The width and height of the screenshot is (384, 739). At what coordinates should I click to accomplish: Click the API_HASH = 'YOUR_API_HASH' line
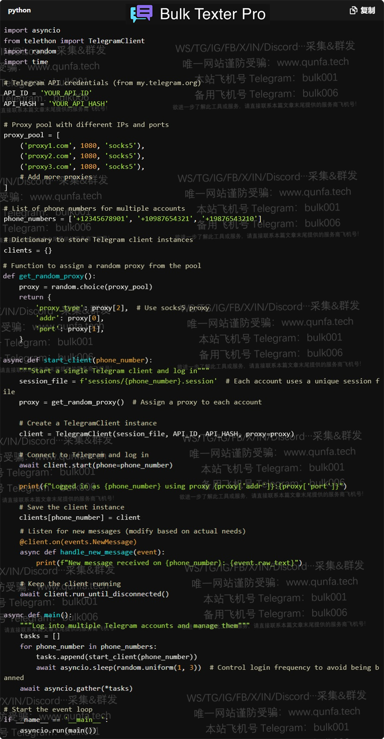56,104
